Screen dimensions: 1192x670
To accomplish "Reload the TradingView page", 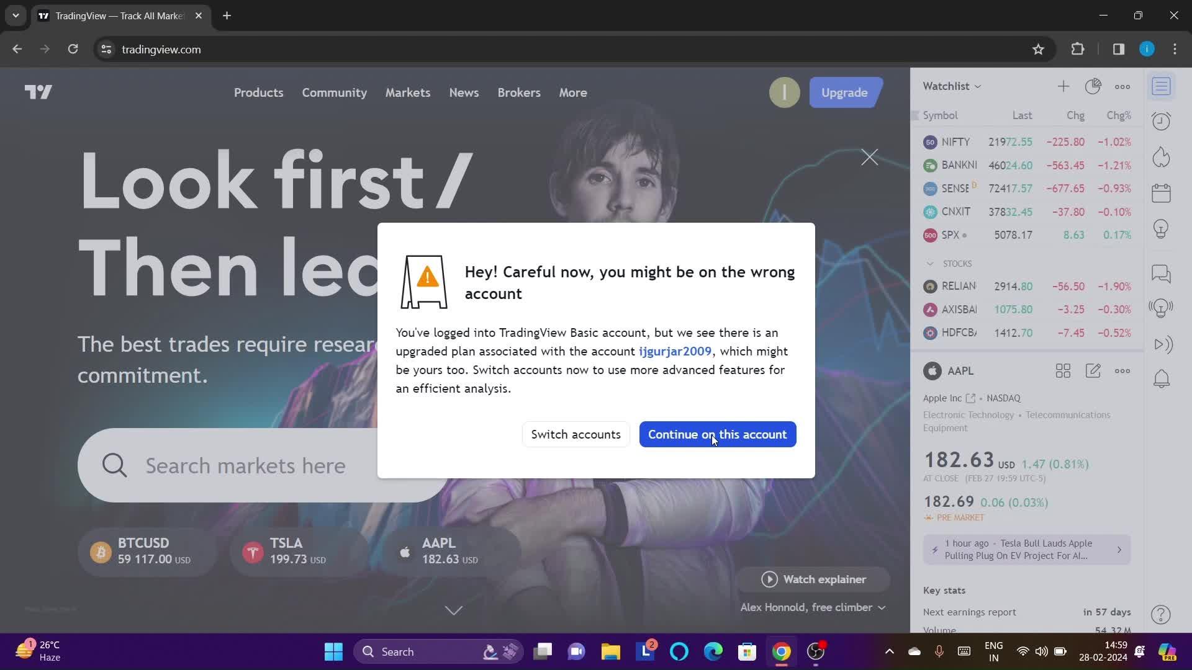I will point(73,49).
